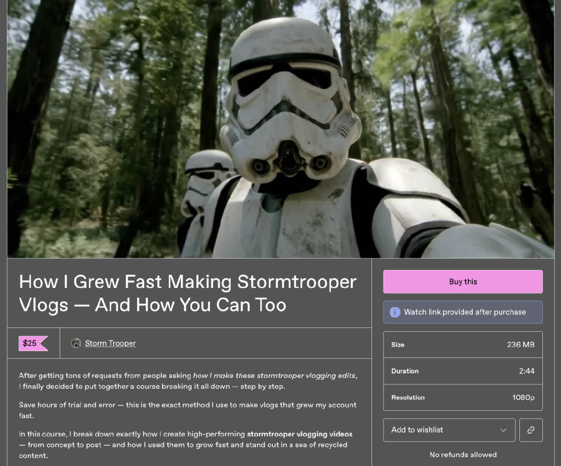Image resolution: width=561 pixels, height=466 pixels.
Task: Open the stormtrooper cover image
Action: point(280,129)
